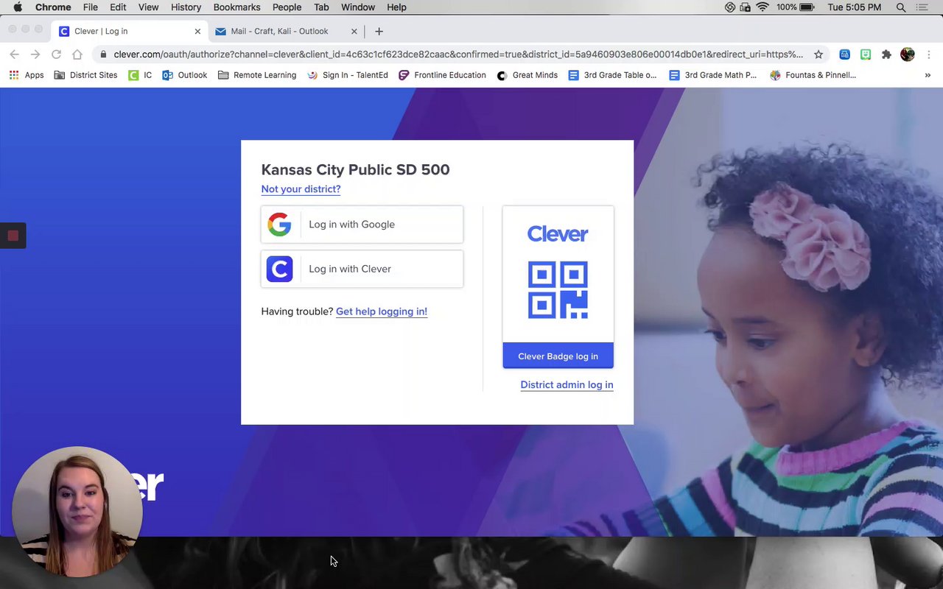Click the green extension icon in toolbar

866,54
